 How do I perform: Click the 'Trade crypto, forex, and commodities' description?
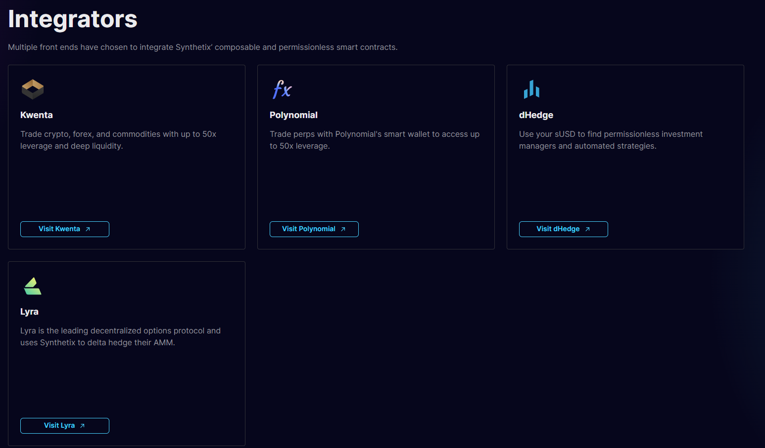[118, 140]
